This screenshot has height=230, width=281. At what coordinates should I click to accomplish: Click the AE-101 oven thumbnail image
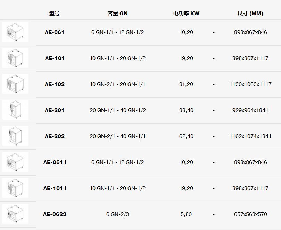tap(15, 58)
